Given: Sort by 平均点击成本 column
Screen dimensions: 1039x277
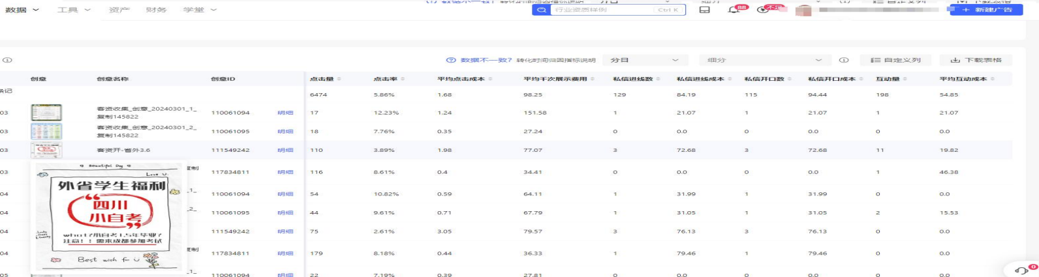Looking at the screenshot, I should coord(490,79).
